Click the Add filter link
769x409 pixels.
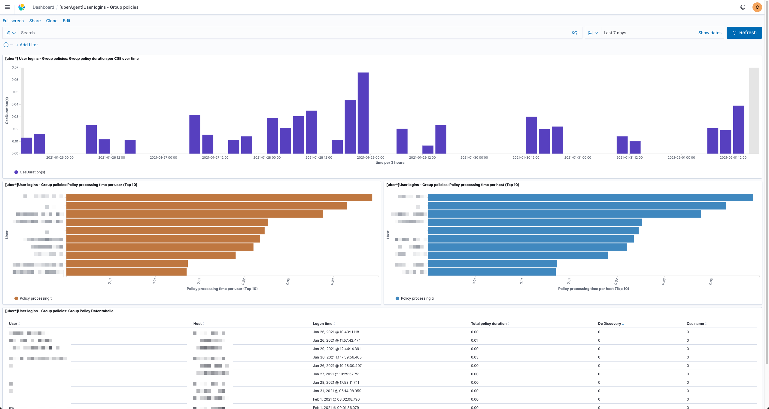click(x=27, y=45)
